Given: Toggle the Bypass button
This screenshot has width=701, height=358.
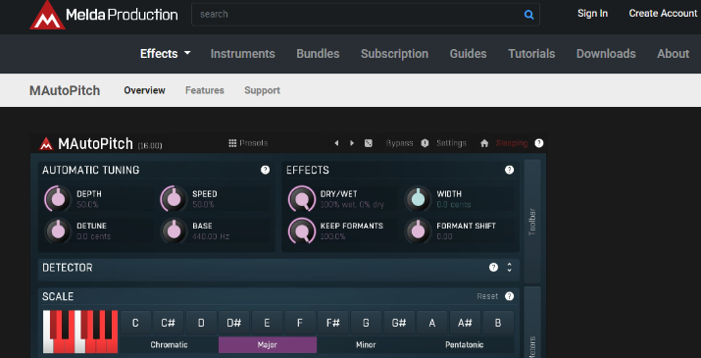Looking at the screenshot, I should [400, 143].
